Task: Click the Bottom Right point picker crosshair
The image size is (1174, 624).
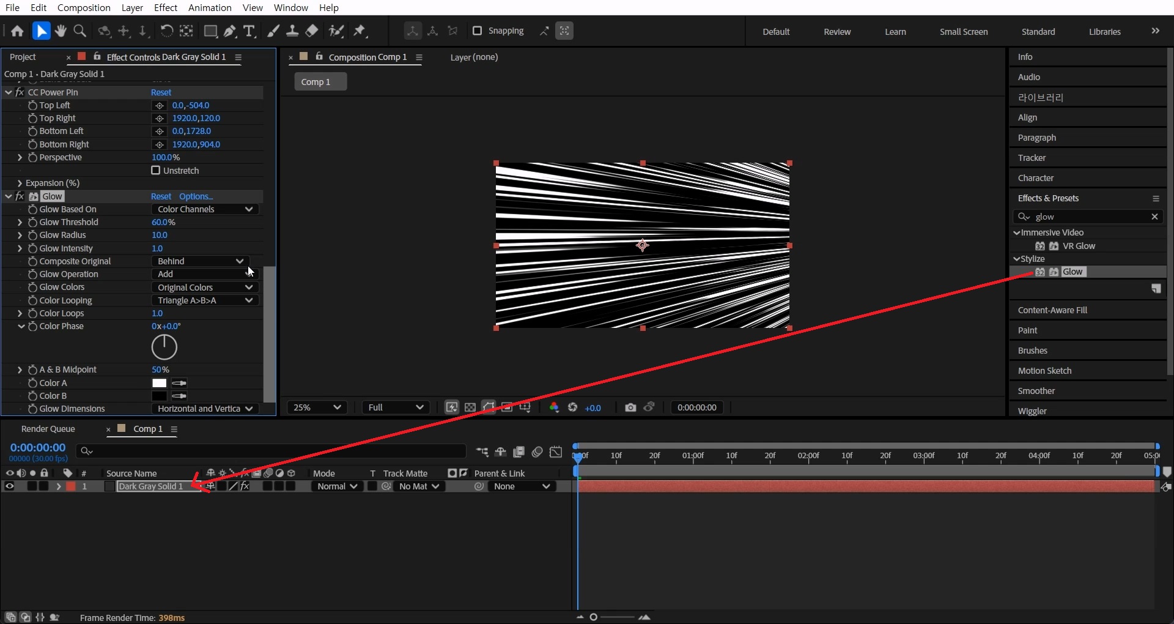Action: pos(160,144)
